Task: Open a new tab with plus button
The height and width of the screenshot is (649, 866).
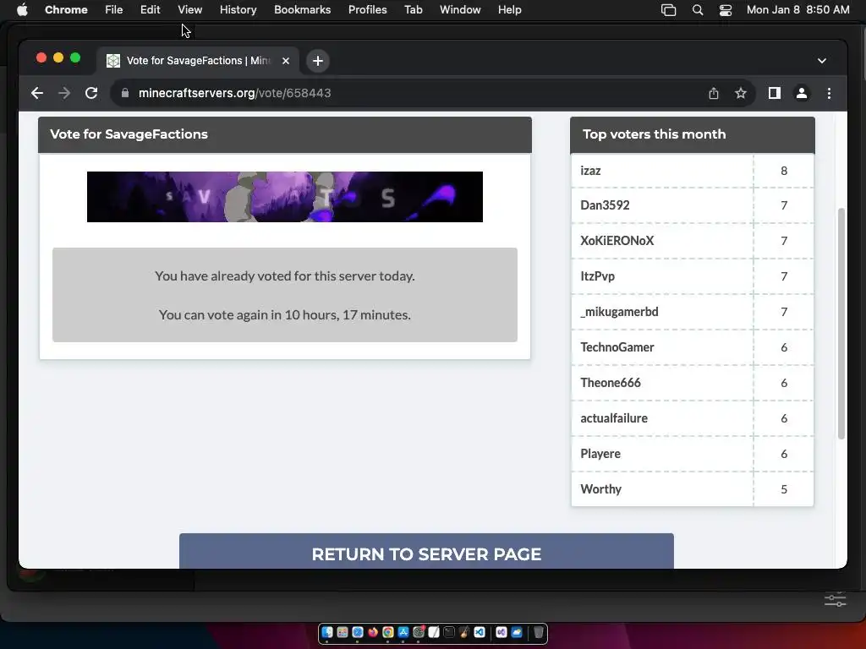Action: click(318, 61)
